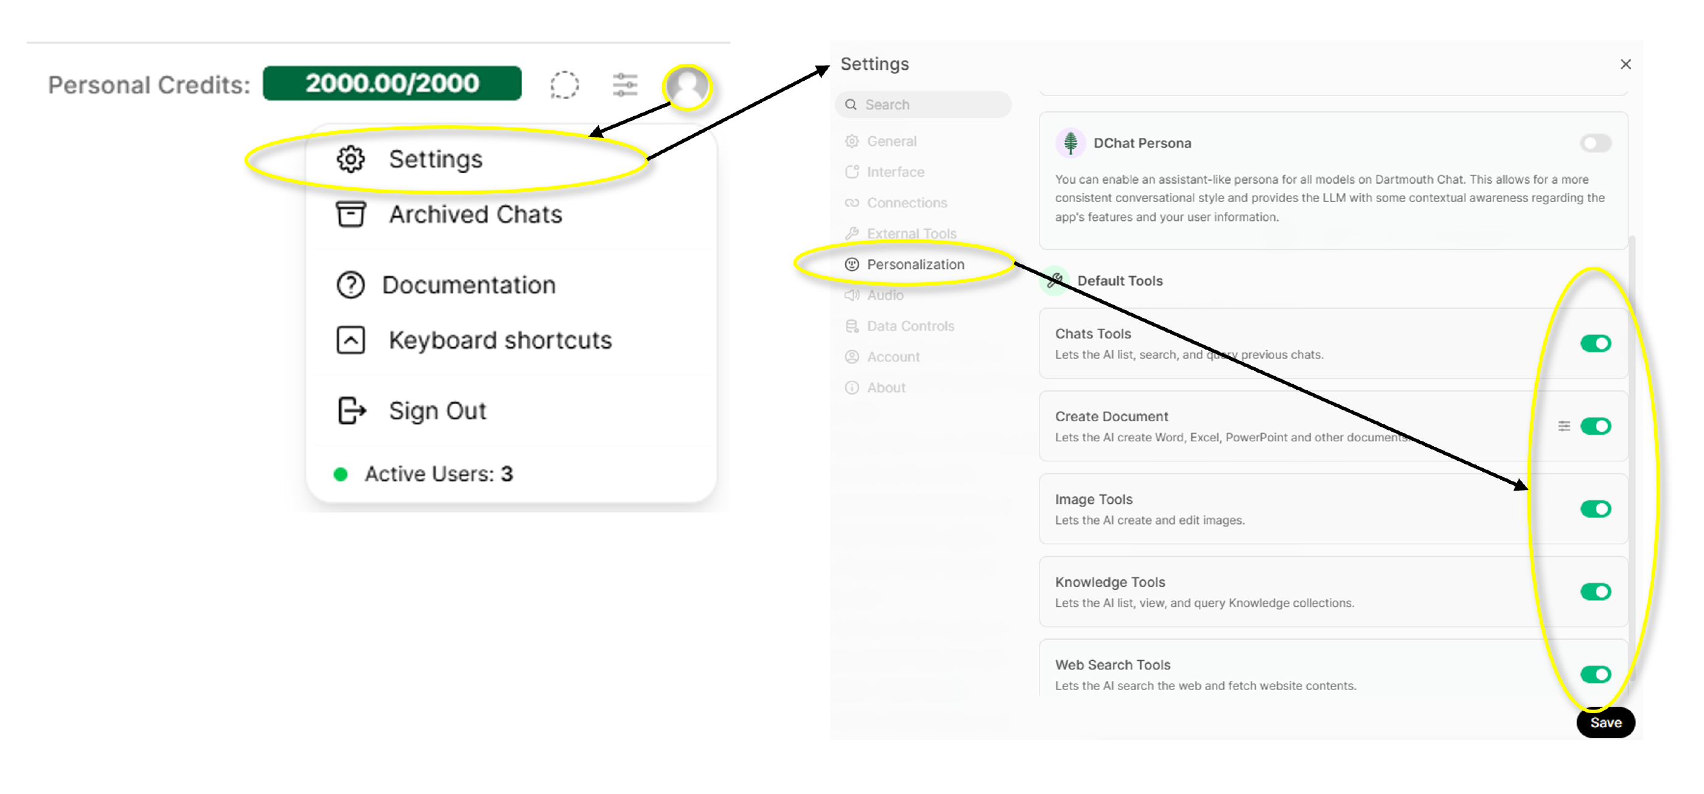The width and height of the screenshot is (1704, 794).
Task: Select Documentation in the profile menu
Action: coord(511,285)
